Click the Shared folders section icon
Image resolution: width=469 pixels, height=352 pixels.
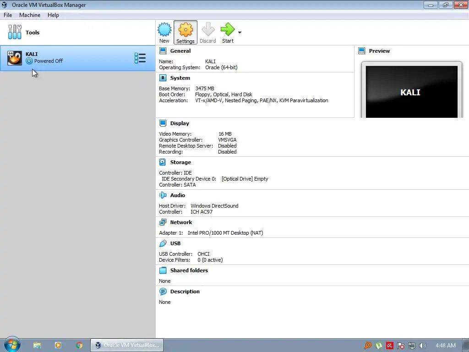163,270
